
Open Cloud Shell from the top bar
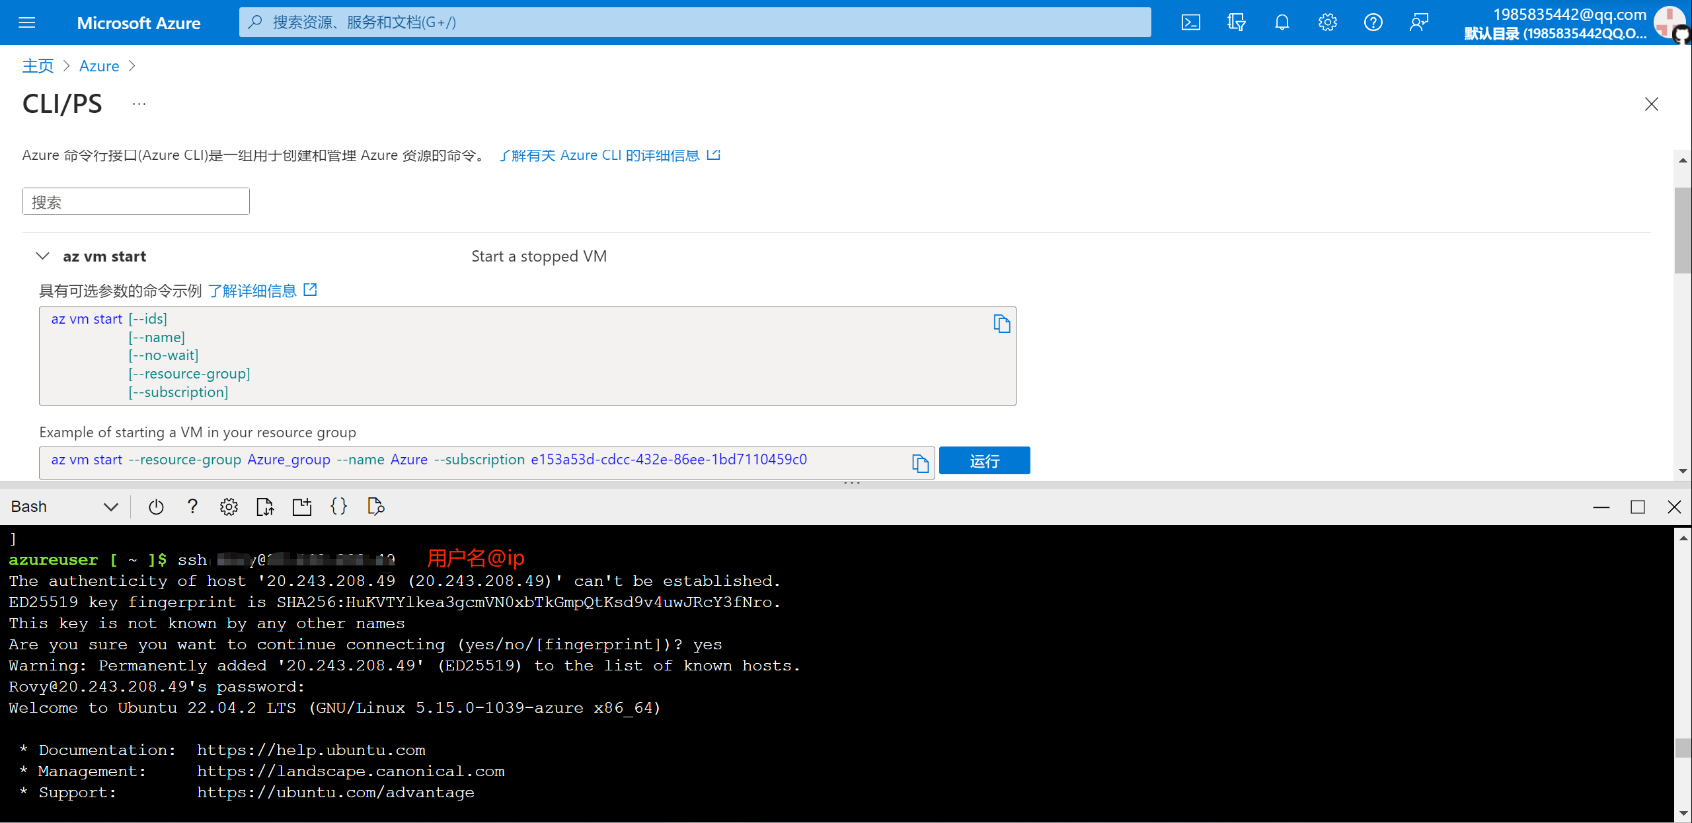coord(1190,22)
